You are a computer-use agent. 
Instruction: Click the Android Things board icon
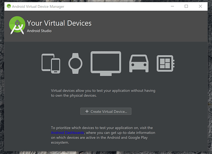click(x=166, y=63)
